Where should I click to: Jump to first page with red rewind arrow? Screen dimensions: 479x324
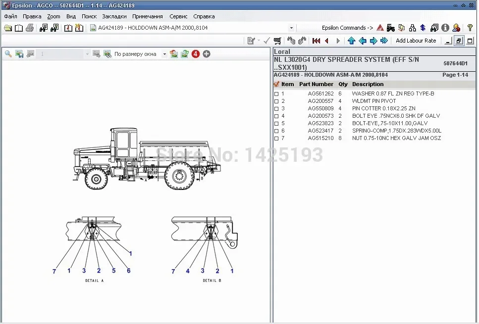click(x=316, y=41)
